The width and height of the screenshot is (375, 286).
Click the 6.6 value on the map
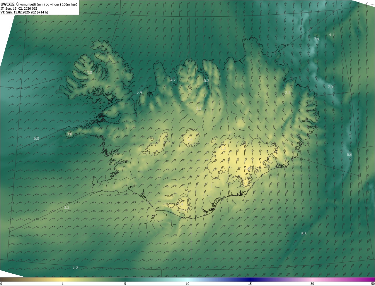click(x=350, y=155)
